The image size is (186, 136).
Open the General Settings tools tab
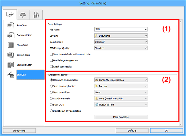pos(36,15)
